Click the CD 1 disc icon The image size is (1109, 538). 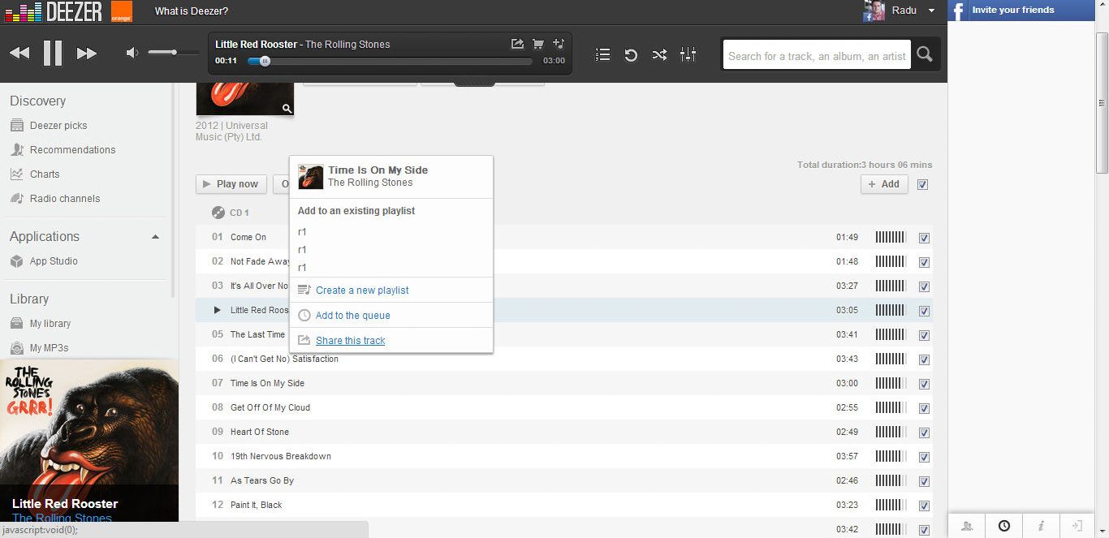coord(218,213)
